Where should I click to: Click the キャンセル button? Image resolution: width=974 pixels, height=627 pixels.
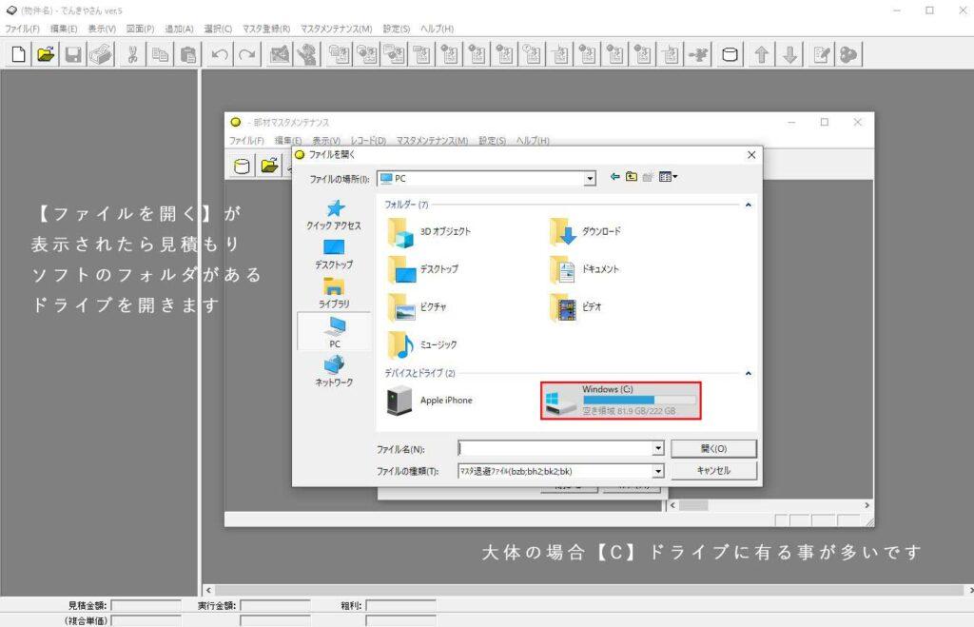click(x=713, y=470)
